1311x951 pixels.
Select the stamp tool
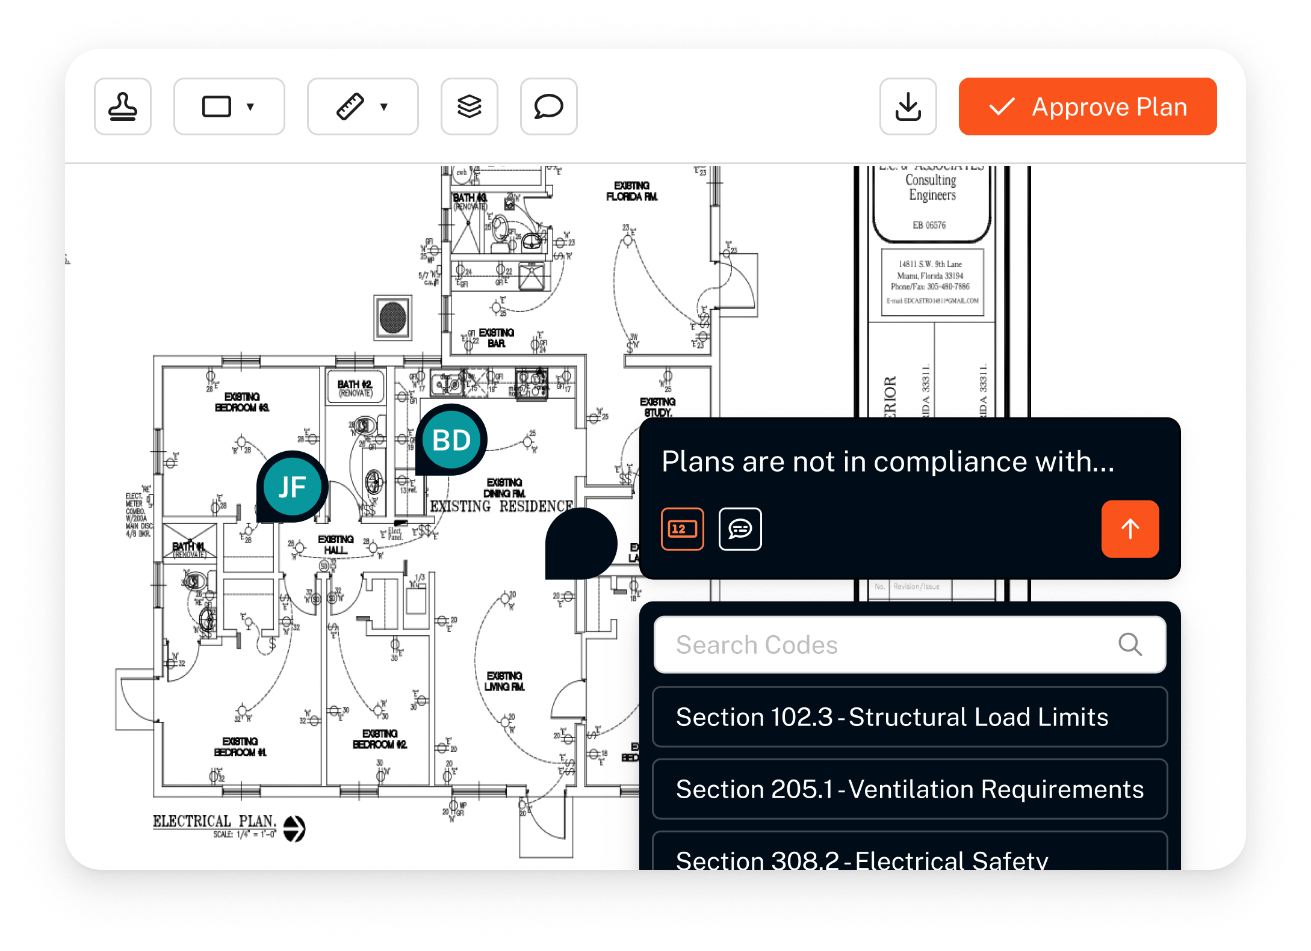tap(123, 107)
